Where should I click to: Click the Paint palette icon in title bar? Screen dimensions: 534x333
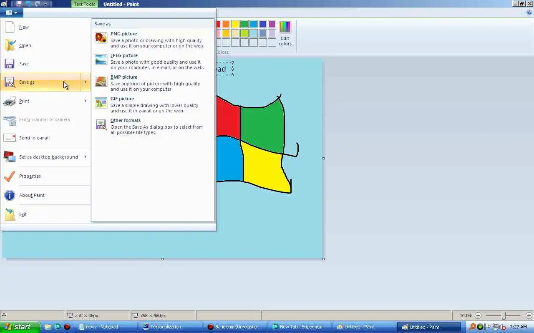(x=4, y=4)
